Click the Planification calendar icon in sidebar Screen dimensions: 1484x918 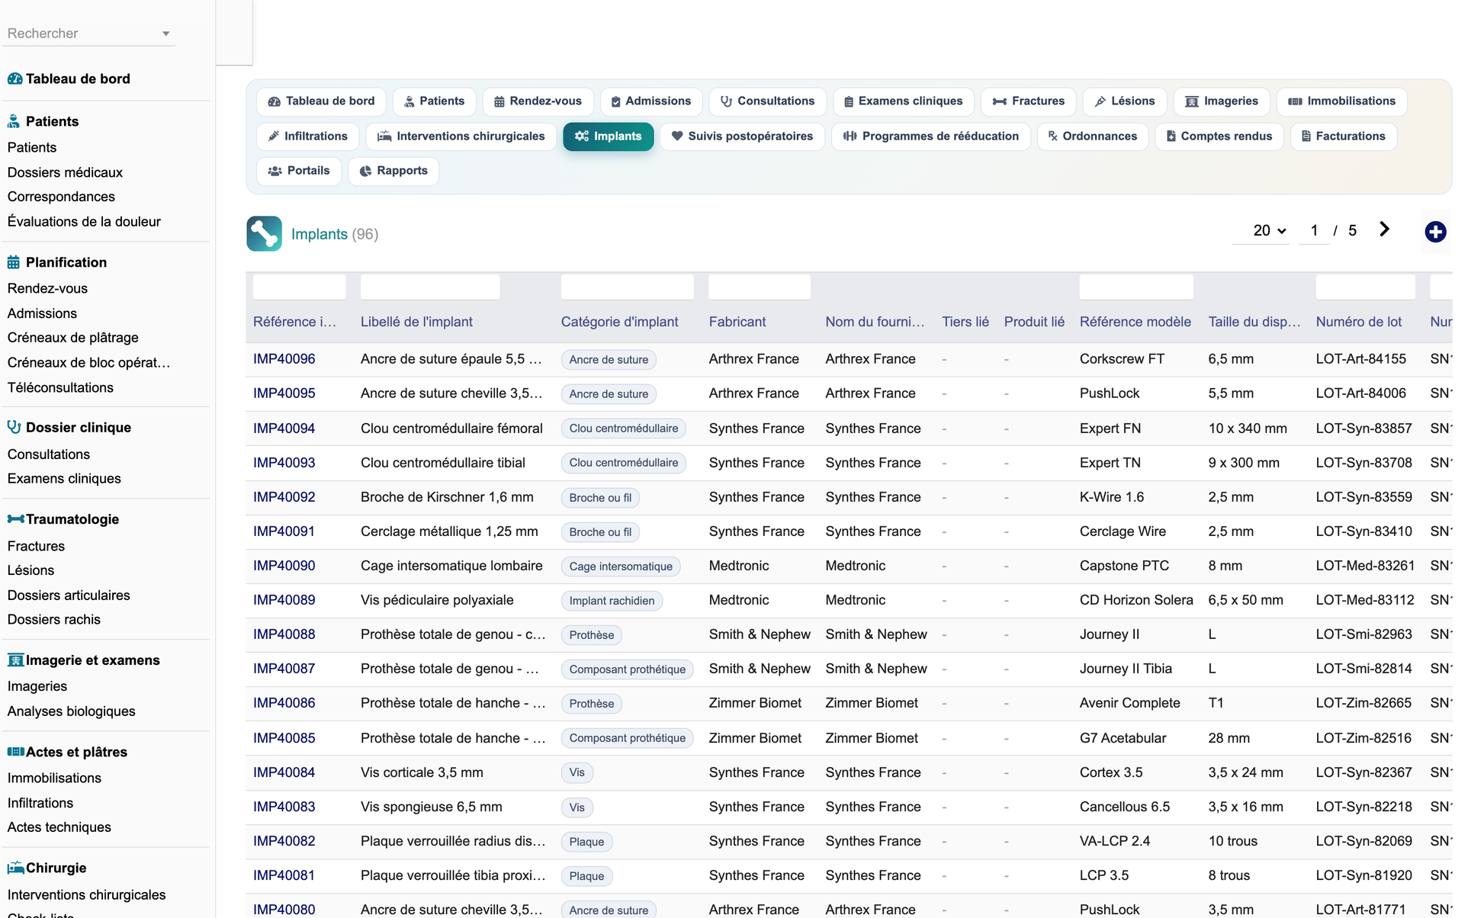pyautogui.click(x=14, y=262)
